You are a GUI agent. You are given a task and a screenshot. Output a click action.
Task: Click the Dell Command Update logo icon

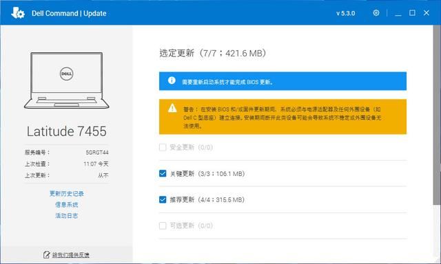point(18,13)
